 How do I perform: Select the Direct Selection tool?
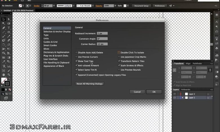point(9,19)
